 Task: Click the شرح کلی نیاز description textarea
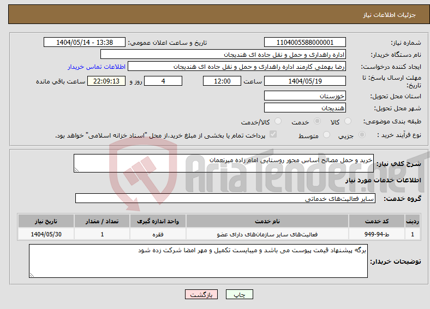[x=224, y=163]
